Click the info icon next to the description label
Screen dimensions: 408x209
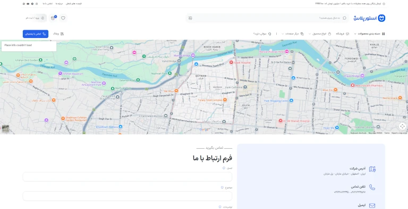click(220, 207)
